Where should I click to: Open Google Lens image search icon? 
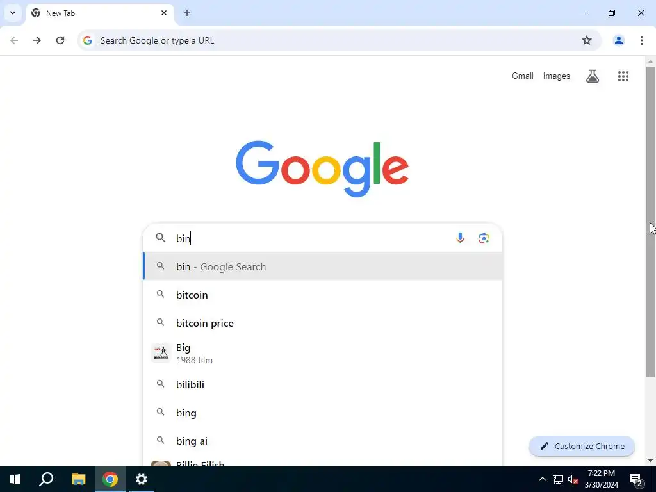pyautogui.click(x=484, y=238)
